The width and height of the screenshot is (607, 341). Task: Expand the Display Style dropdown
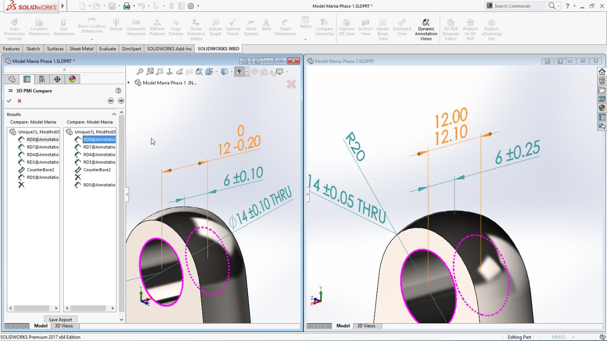point(231,71)
